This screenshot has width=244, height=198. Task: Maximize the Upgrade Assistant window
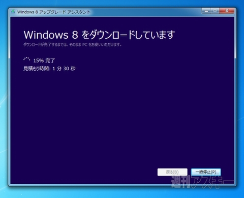215,11
